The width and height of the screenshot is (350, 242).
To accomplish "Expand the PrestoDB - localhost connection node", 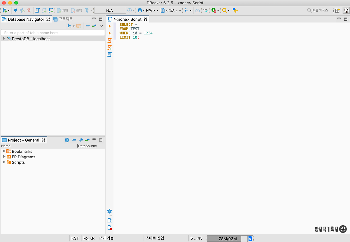I will [x=4, y=39].
